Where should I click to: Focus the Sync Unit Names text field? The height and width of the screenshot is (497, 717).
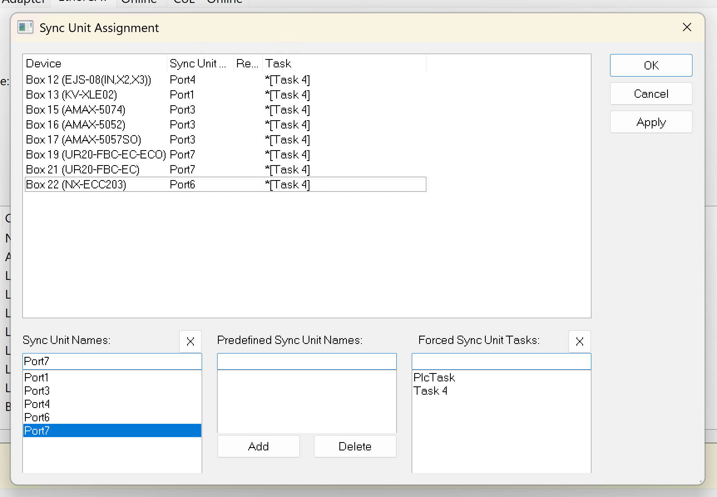tap(112, 361)
